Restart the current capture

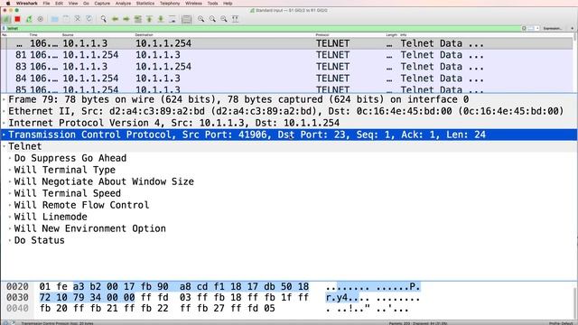[29, 19]
